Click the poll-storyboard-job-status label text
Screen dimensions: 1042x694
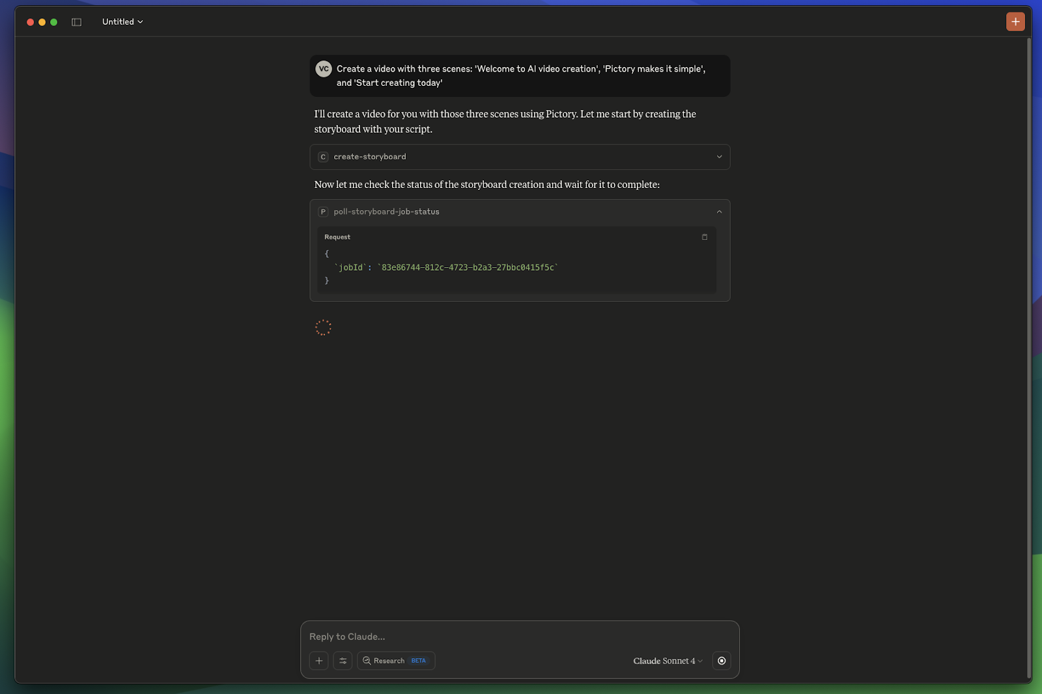coord(386,212)
